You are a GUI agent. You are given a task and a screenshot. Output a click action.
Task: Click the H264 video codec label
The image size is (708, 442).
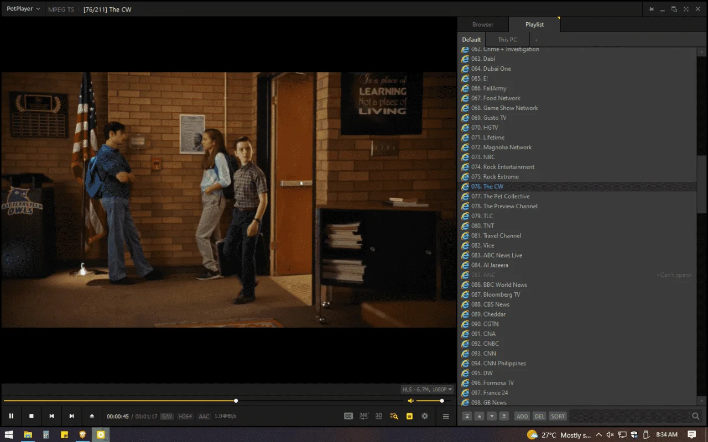coord(185,416)
